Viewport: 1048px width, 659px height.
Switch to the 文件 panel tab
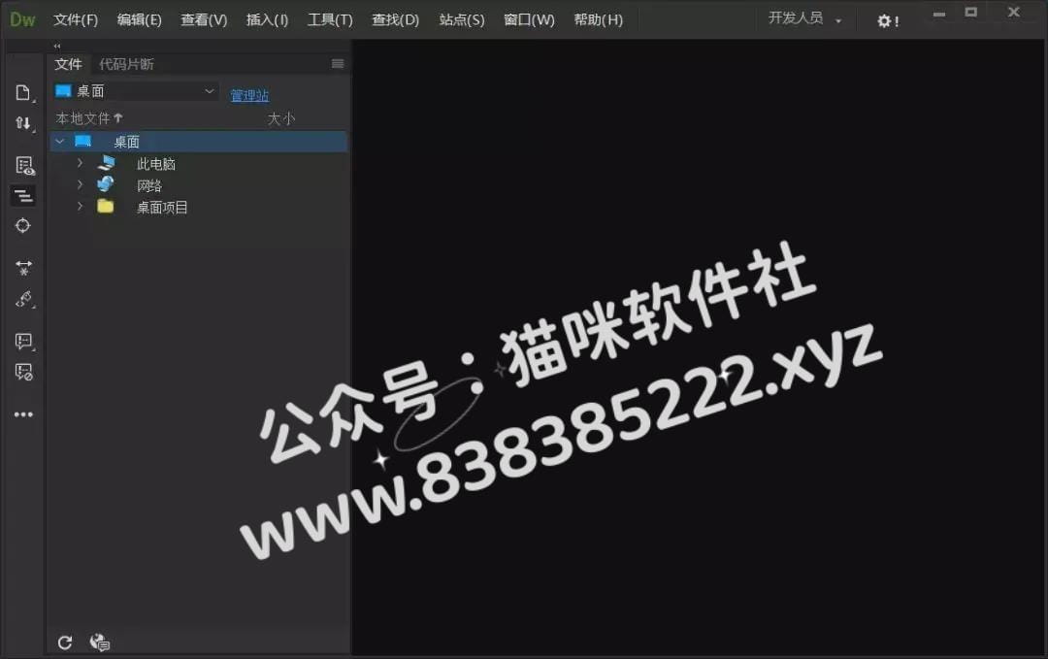point(68,64)
